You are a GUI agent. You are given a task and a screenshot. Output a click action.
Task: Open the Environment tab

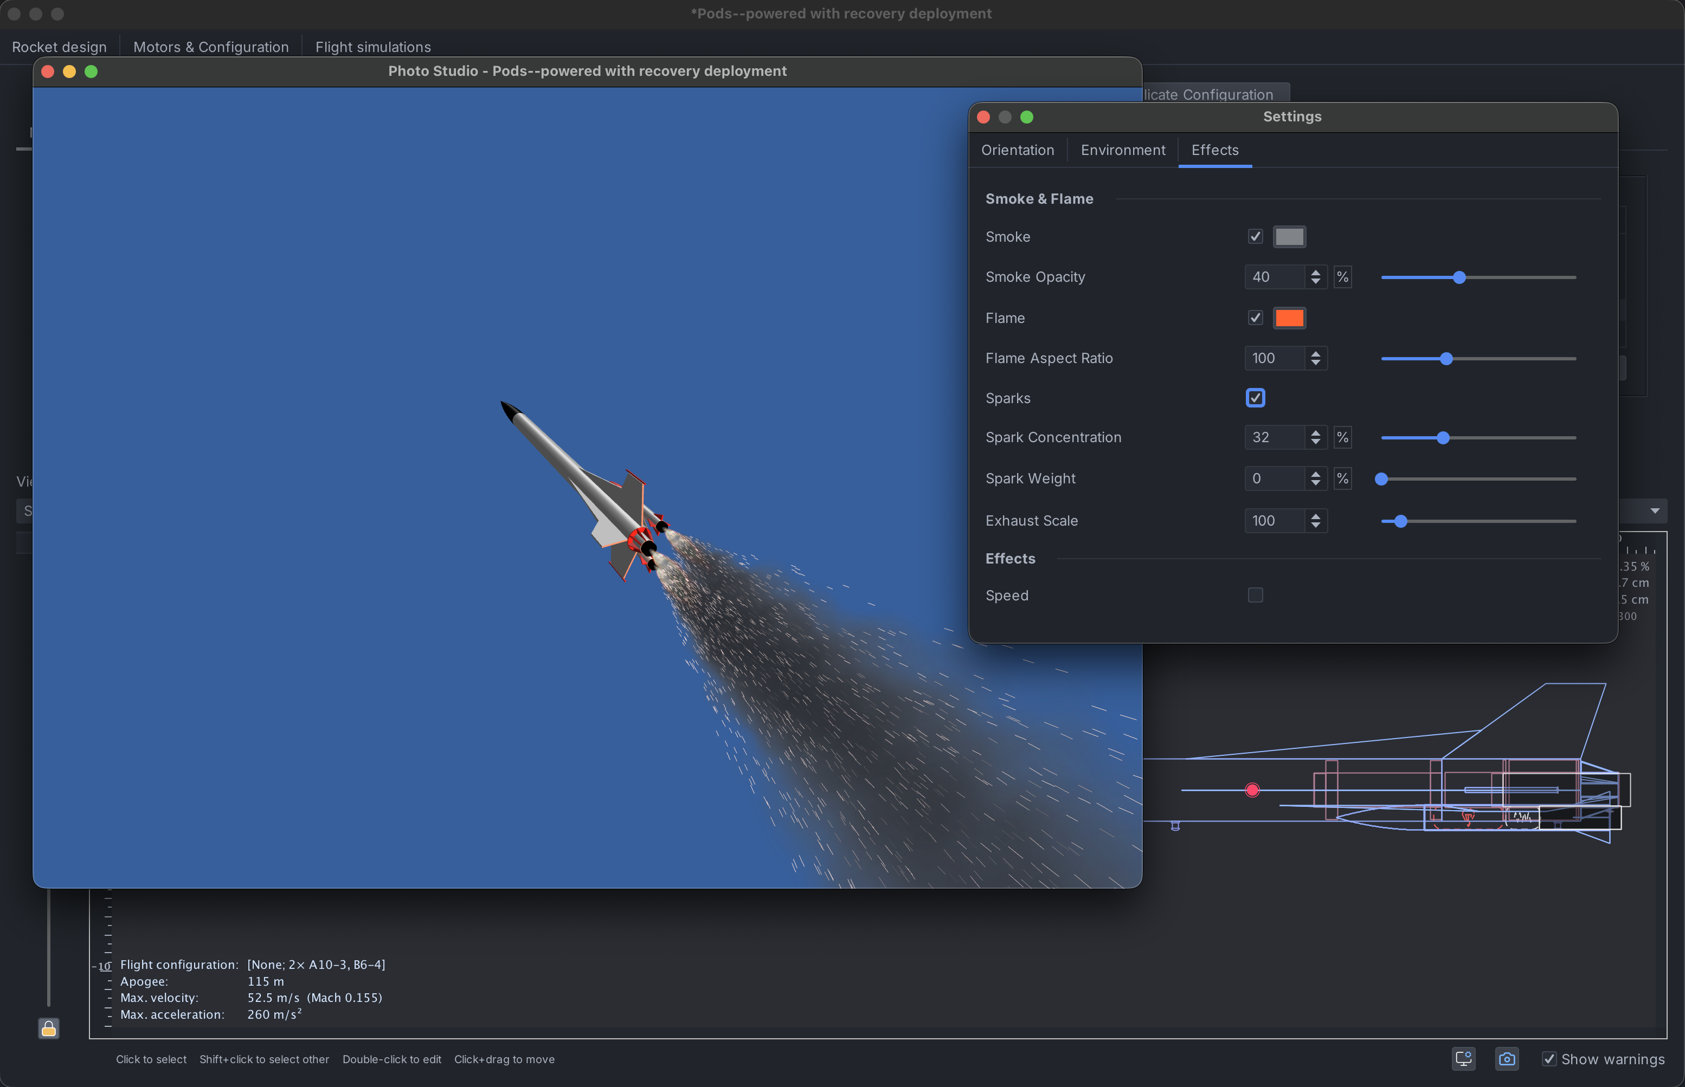1122,150
